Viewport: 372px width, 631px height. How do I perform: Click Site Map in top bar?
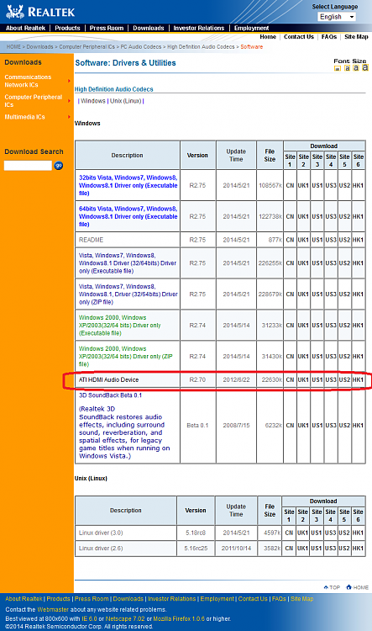click(x=356, y=37)
